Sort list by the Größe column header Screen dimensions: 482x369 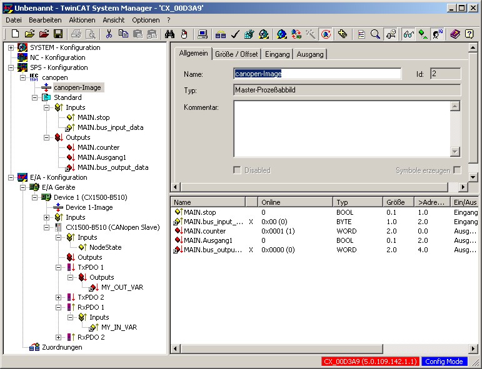coord(398,202)
